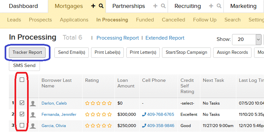
Task: Check the checkbox for Garcia, Olivia
Action: (x=22, y=125)
